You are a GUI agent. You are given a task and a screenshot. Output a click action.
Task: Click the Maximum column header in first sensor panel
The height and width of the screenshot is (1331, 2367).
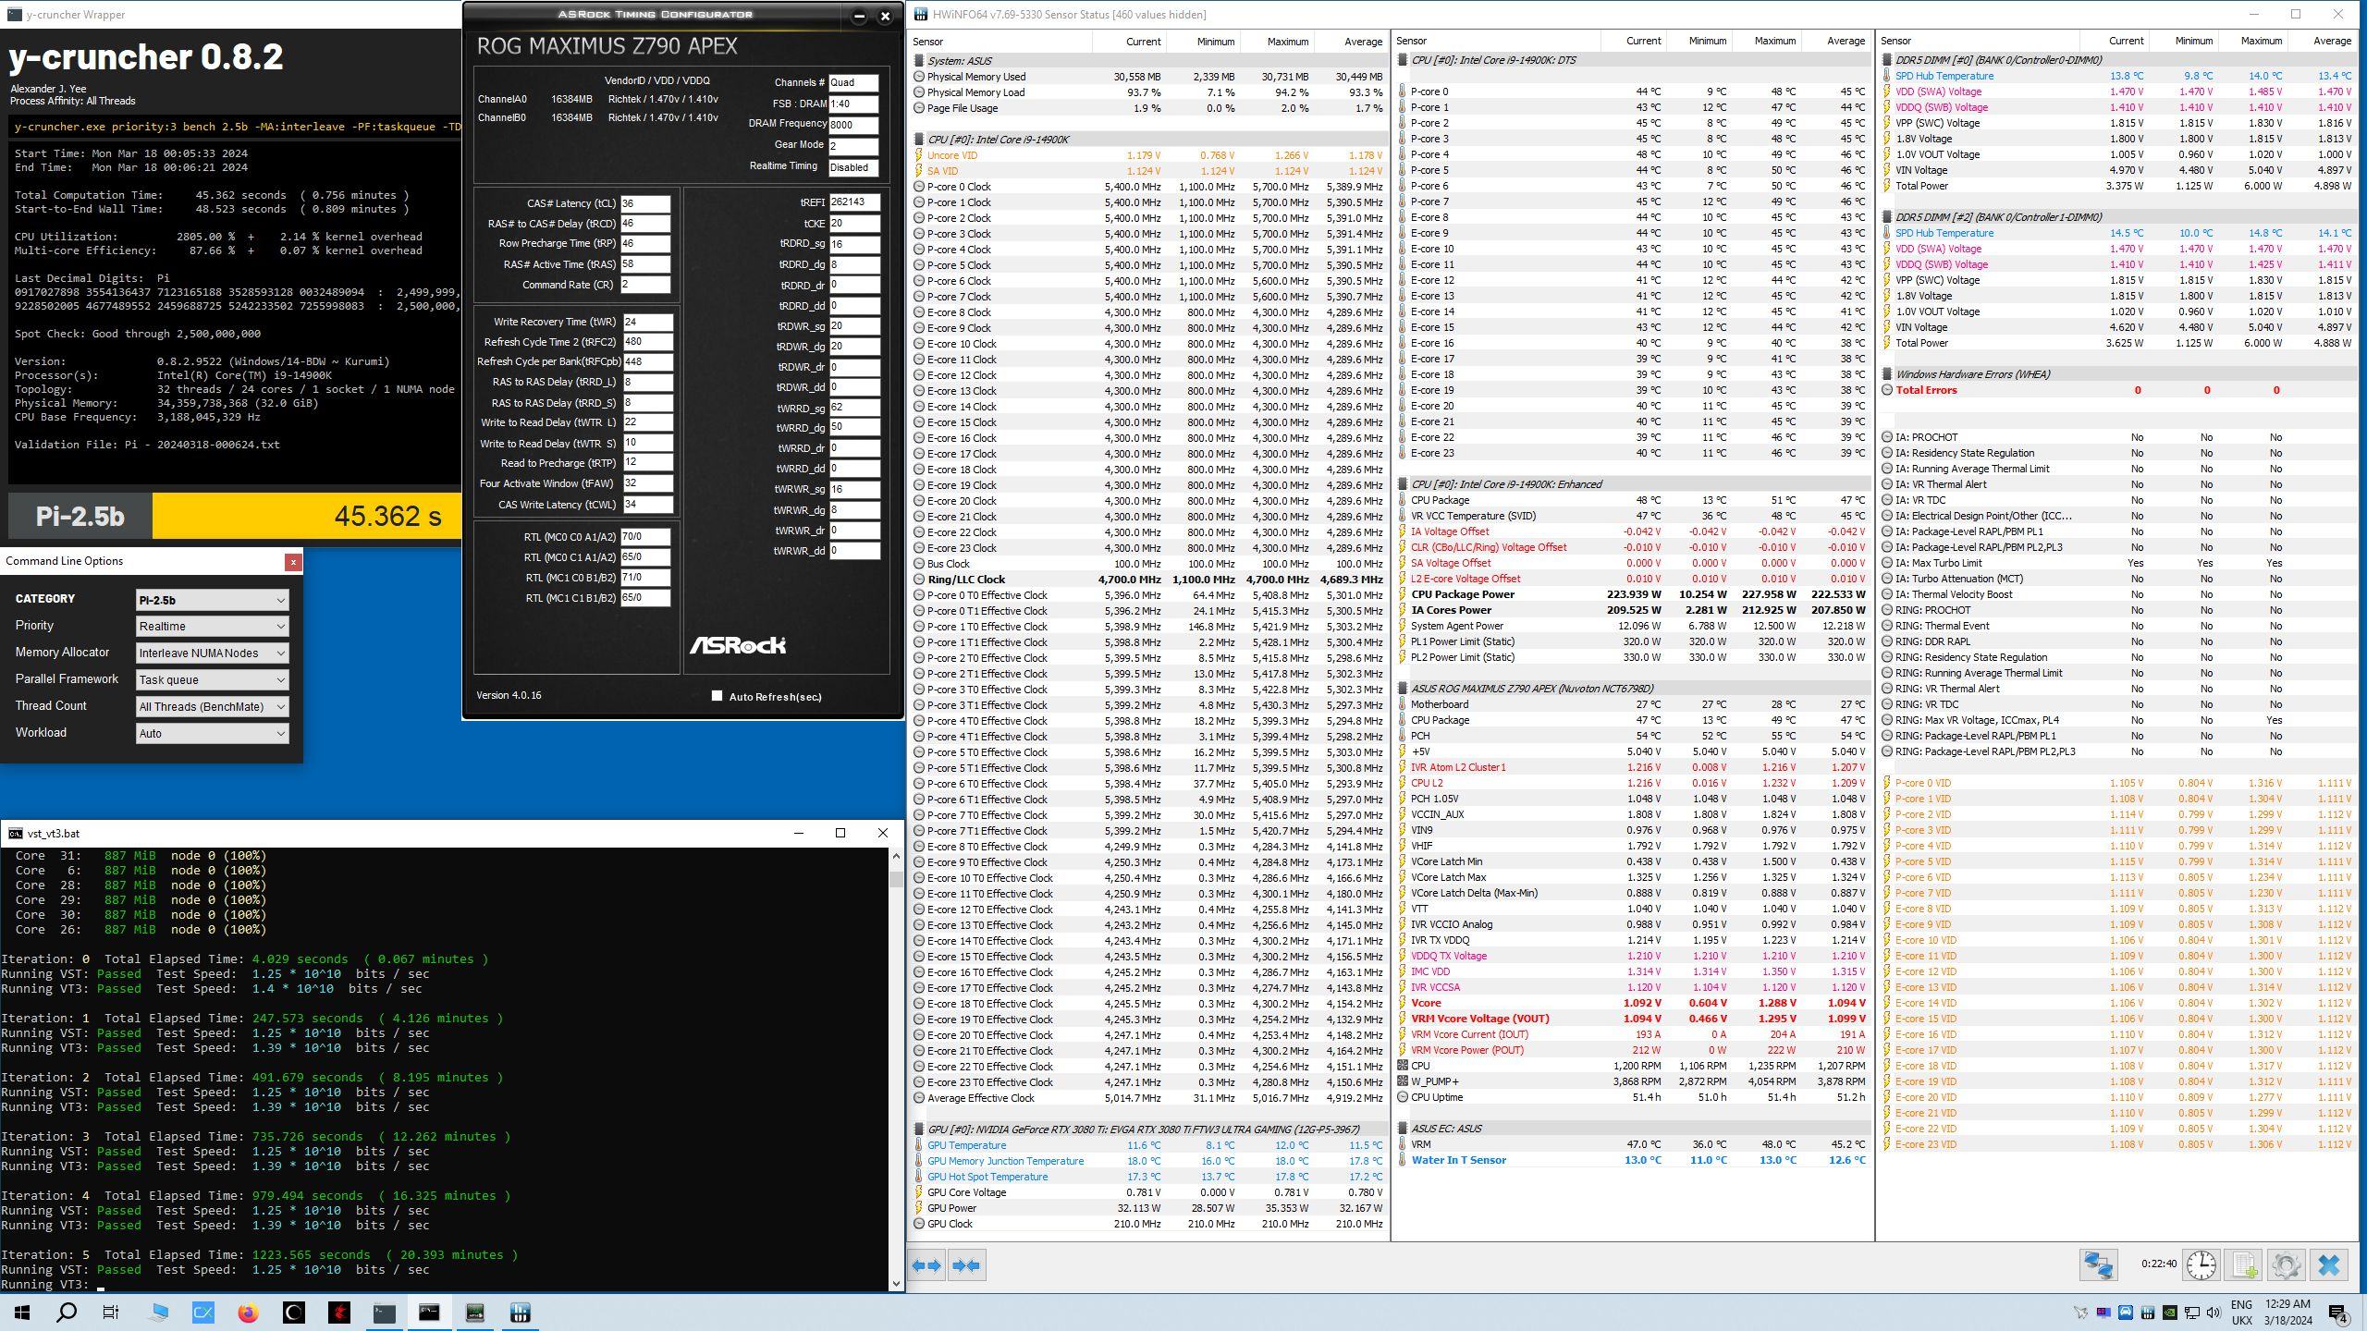pyautogui.click(x=1286, y=42)
